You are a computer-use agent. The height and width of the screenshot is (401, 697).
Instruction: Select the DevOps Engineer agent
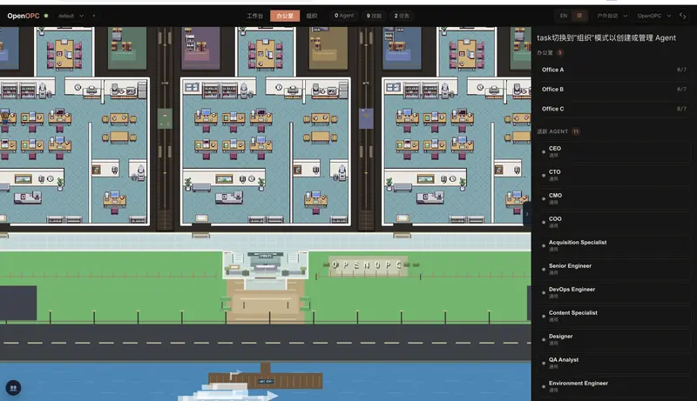613,292
